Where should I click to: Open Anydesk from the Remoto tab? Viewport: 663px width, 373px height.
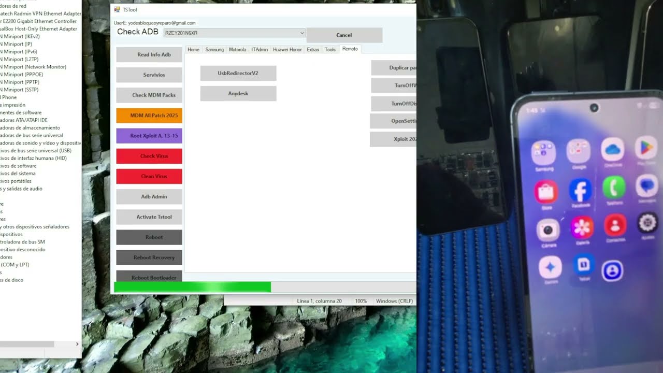coord(238,93)
